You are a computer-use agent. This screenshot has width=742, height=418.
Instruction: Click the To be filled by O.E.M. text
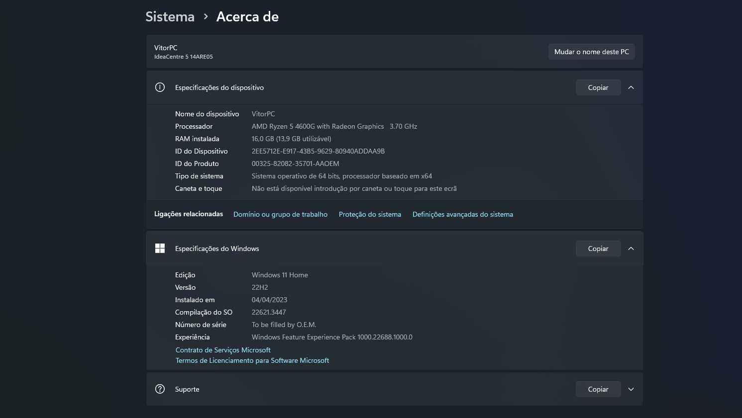click(284, 325)
